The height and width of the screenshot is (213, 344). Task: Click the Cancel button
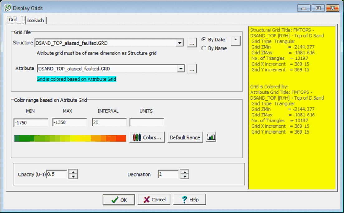154,200
